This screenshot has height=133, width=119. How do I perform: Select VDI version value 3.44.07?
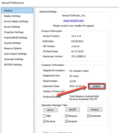click(75, 46)
